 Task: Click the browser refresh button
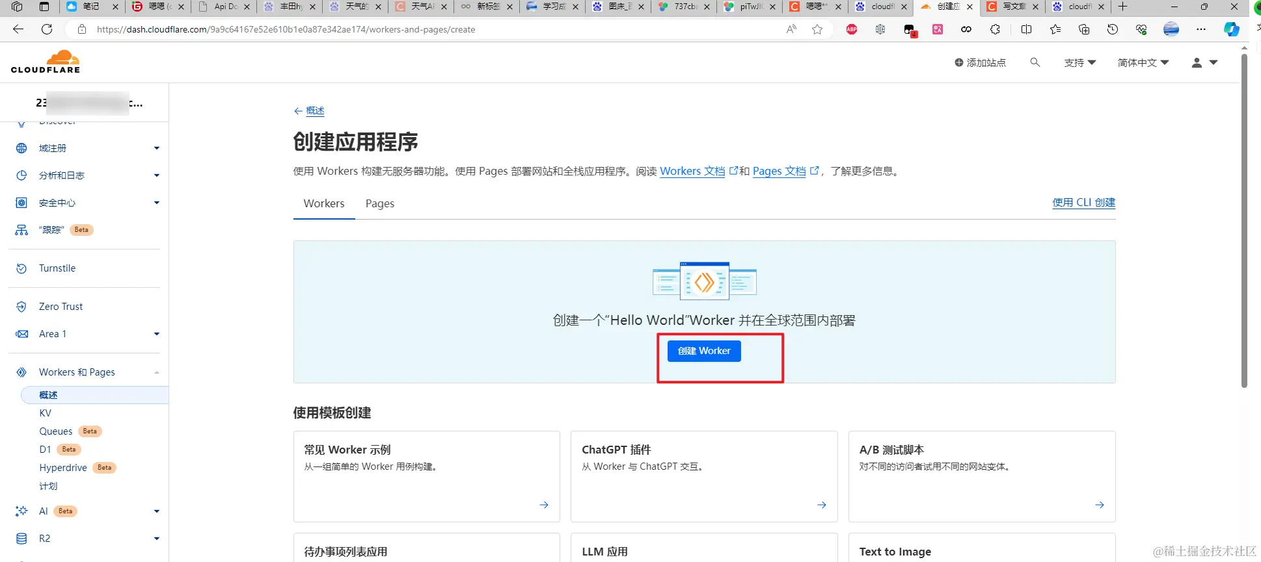(47, 29)
